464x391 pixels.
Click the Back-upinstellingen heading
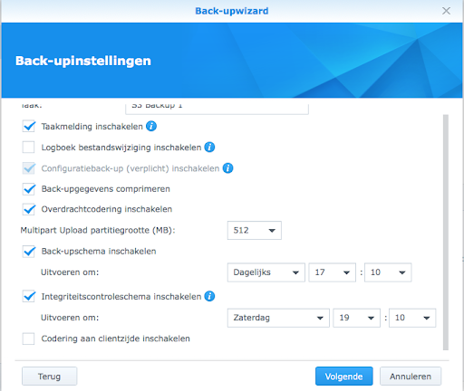(83, 61)
